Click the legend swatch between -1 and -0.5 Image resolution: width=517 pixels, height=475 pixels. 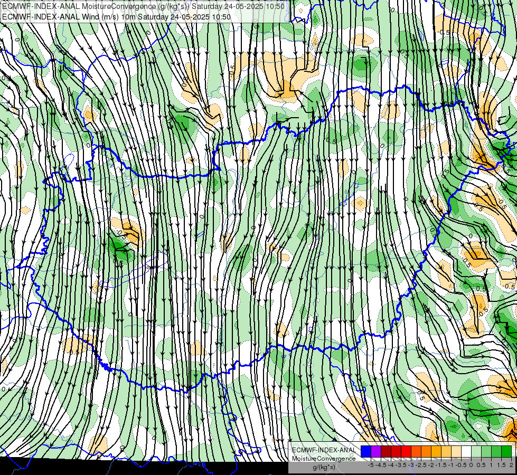[x=456, y=451]
